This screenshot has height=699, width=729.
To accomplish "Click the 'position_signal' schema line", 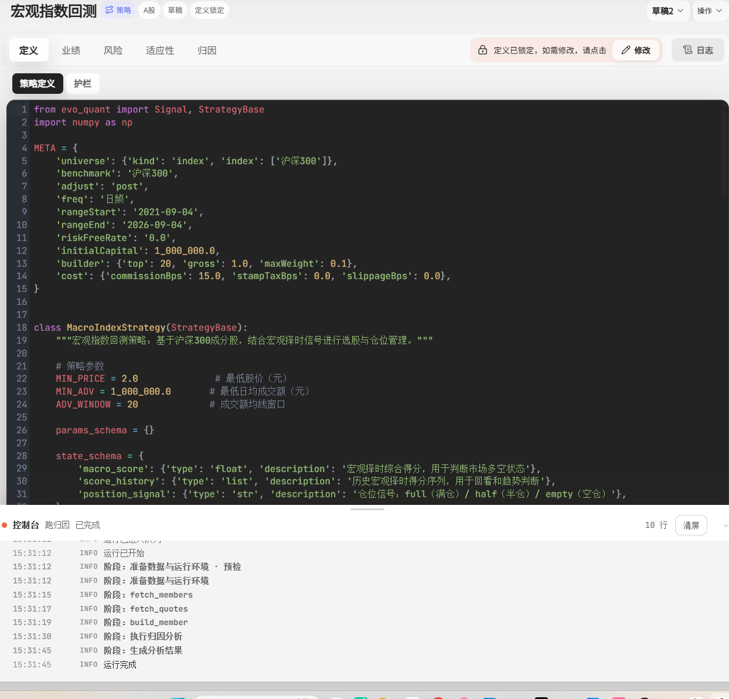I will pos(352,494).
